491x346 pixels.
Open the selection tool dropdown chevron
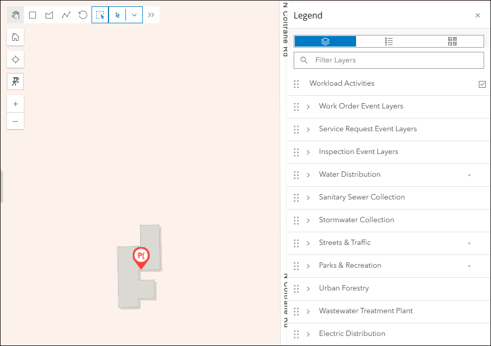134,14
